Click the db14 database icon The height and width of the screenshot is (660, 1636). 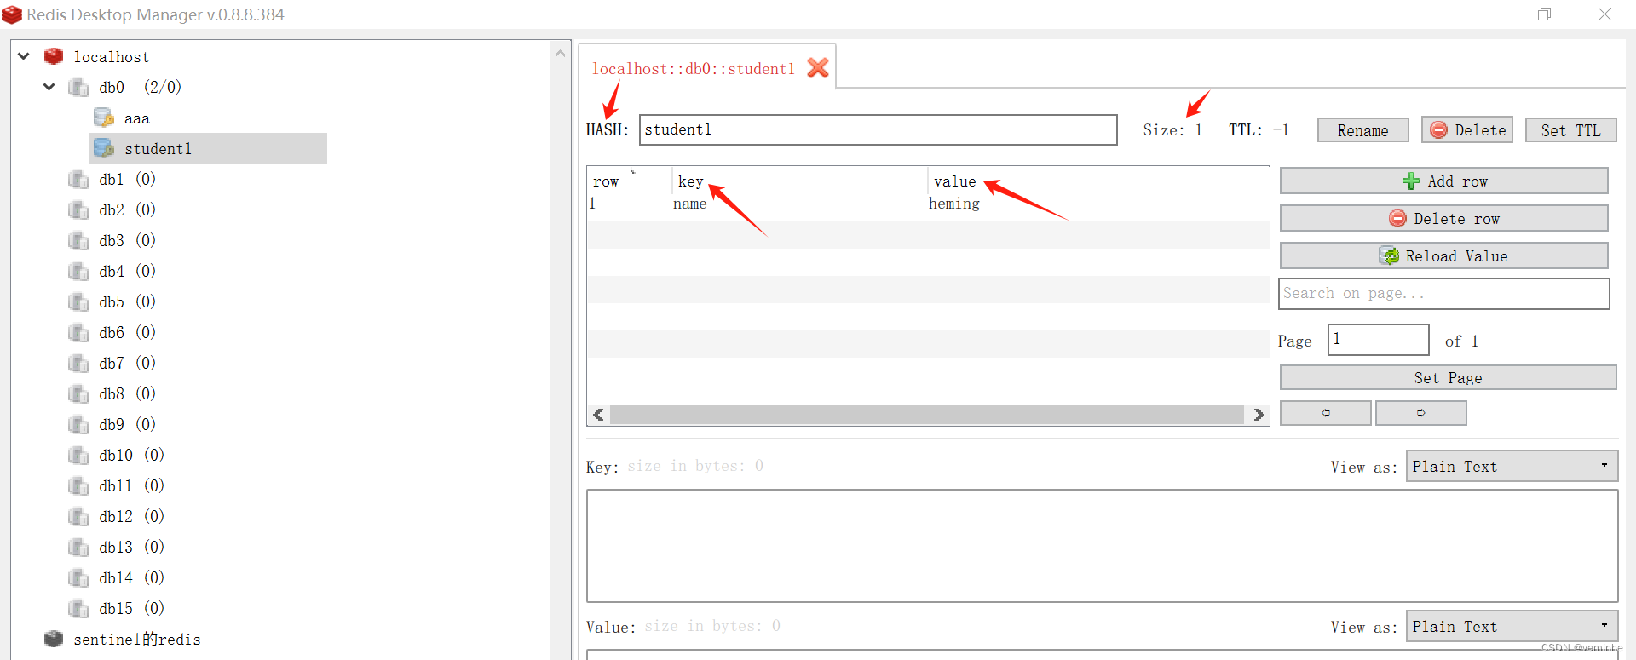coord(78,577)
